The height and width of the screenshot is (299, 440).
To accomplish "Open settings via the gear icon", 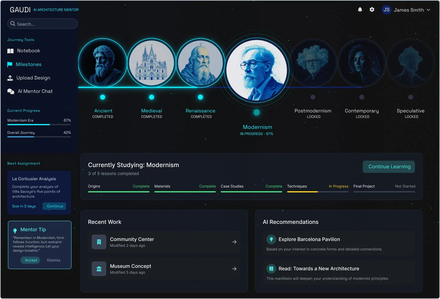I will [372, 9].
